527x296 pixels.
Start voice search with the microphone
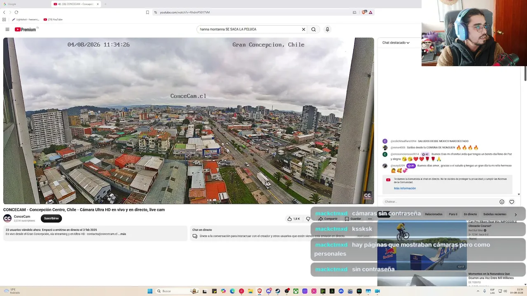point(327,29)
